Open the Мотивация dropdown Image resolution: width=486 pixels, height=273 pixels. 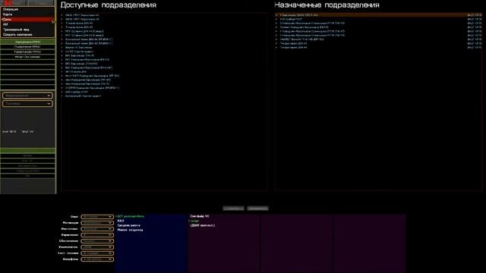(97, 223)
